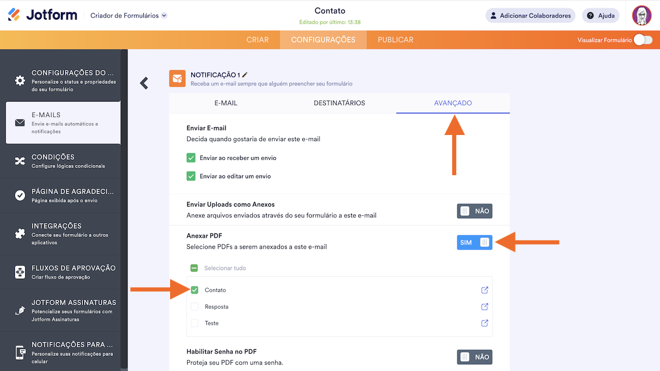
Task: Turn off the Anexar PDF toggle
Action: [x=474, y=242]
